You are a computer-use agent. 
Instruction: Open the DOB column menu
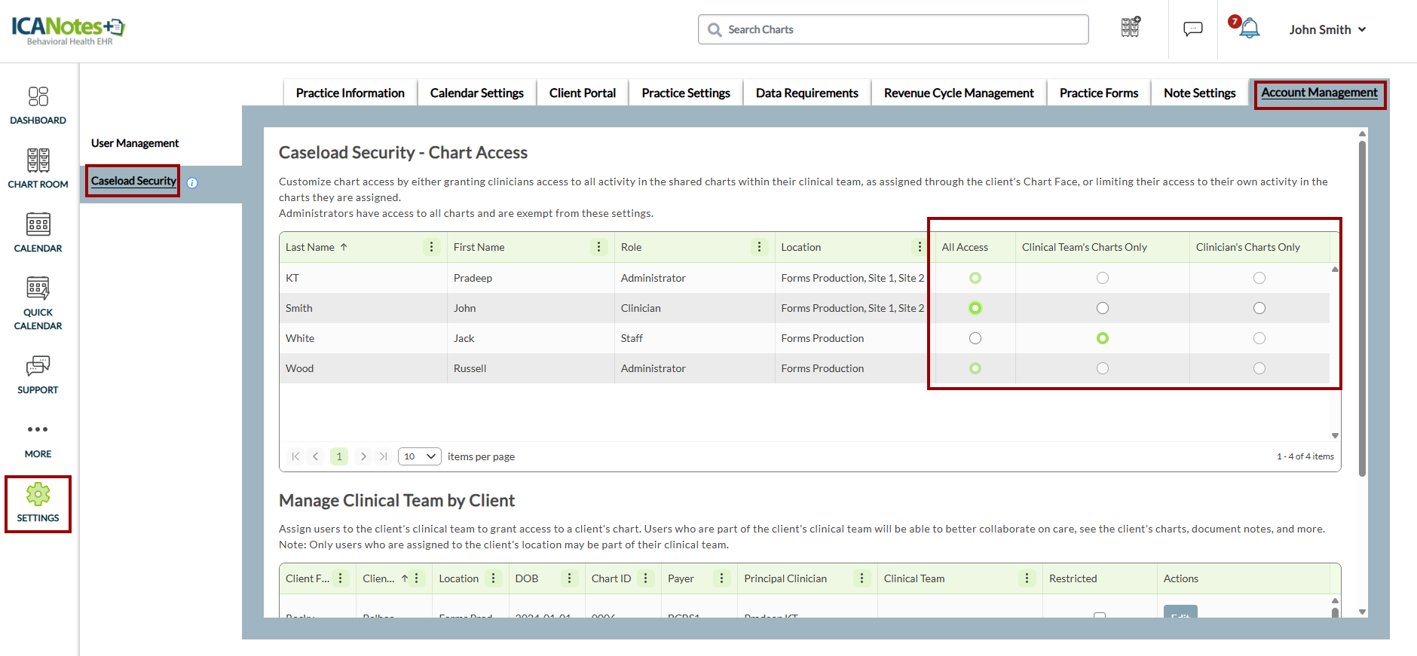tap(570, 578)
